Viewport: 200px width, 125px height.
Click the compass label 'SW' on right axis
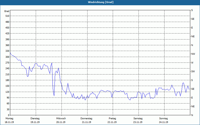pos(193,71)
